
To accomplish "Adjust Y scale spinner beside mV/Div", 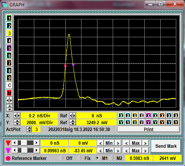I will coord(17,122).
